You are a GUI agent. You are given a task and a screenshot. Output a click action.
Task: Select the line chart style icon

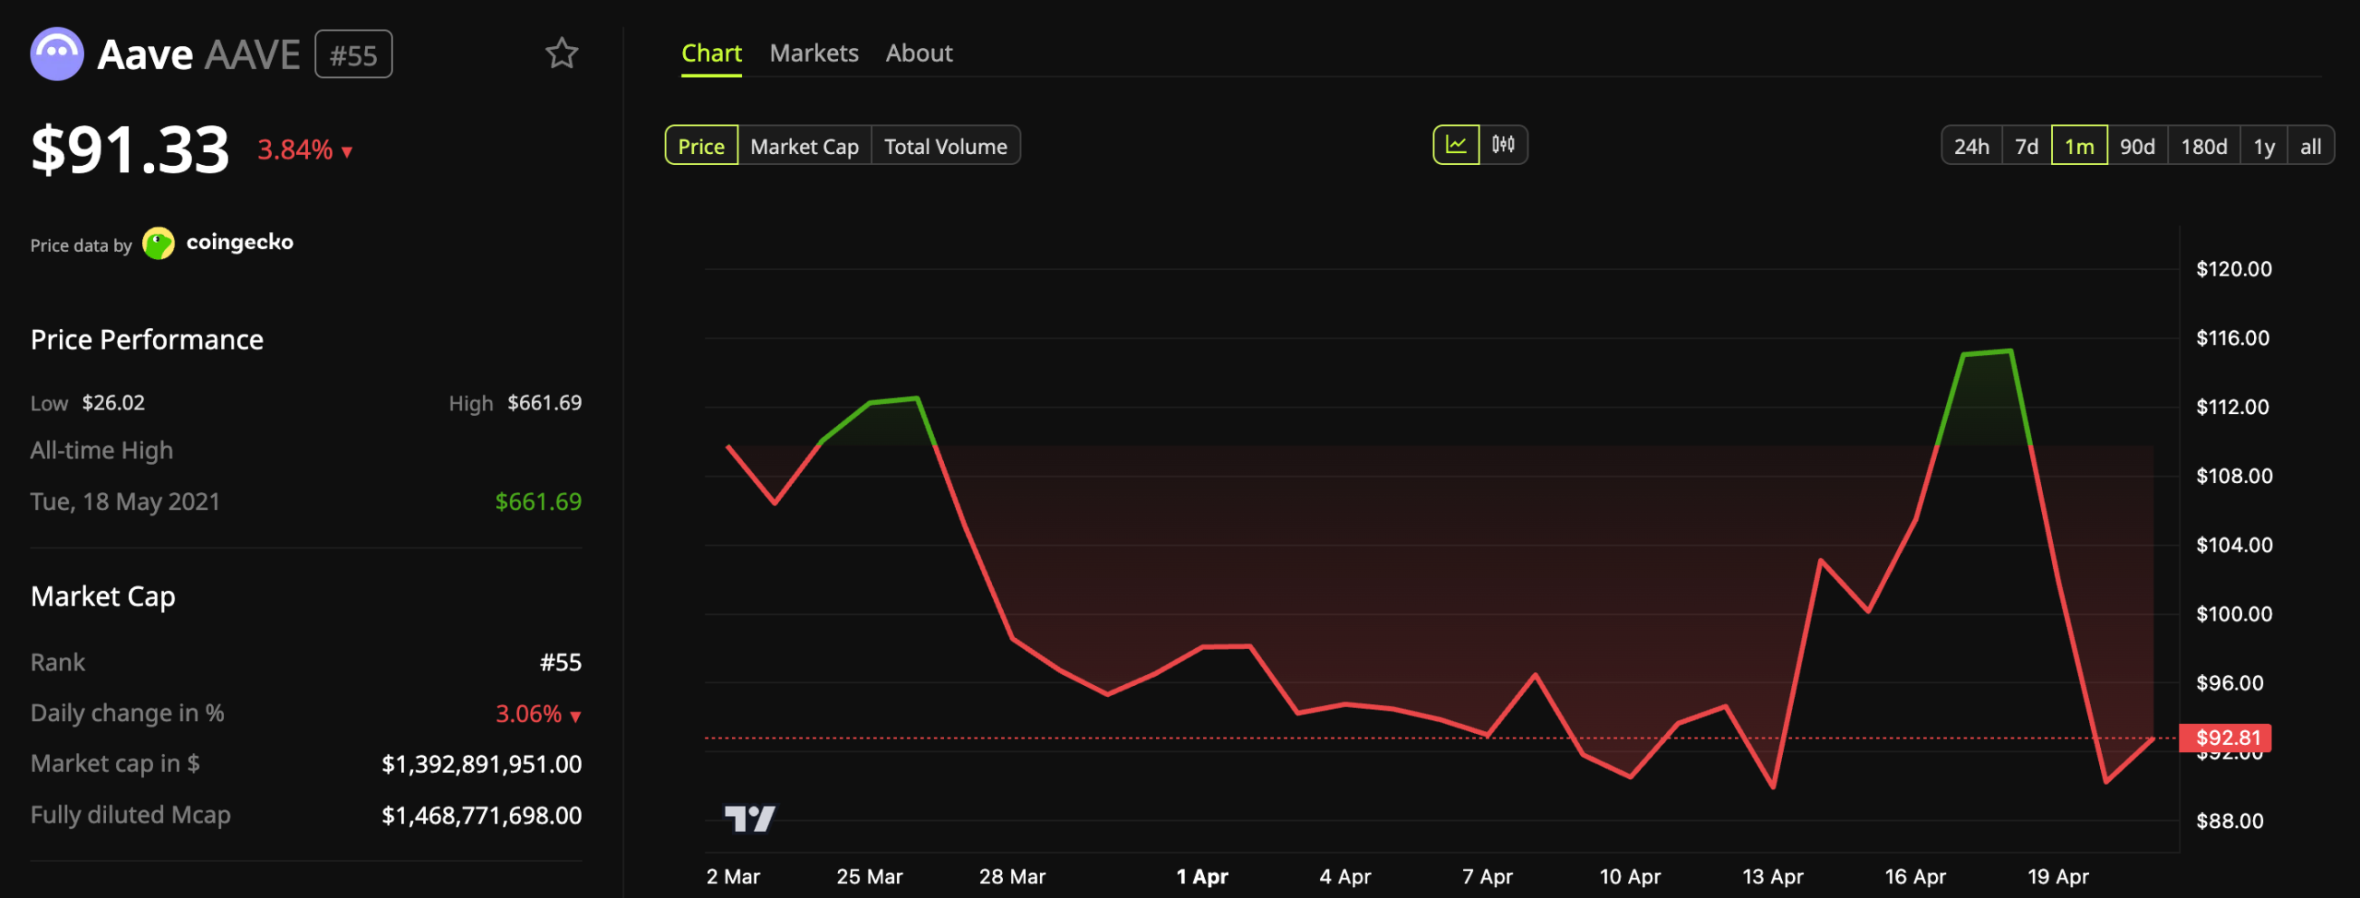click(x=1458, y=145)
